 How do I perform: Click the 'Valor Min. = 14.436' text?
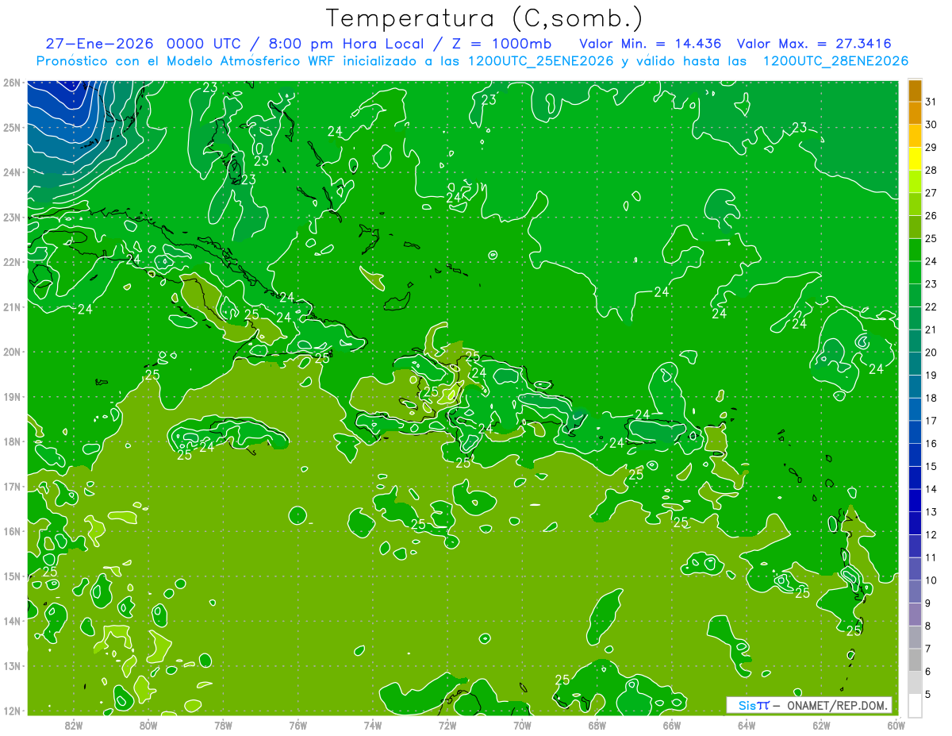point(652,44)
